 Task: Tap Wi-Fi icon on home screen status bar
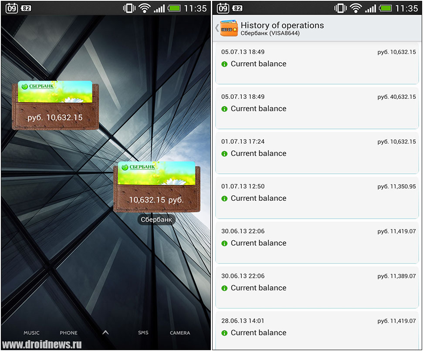(145, 8)
